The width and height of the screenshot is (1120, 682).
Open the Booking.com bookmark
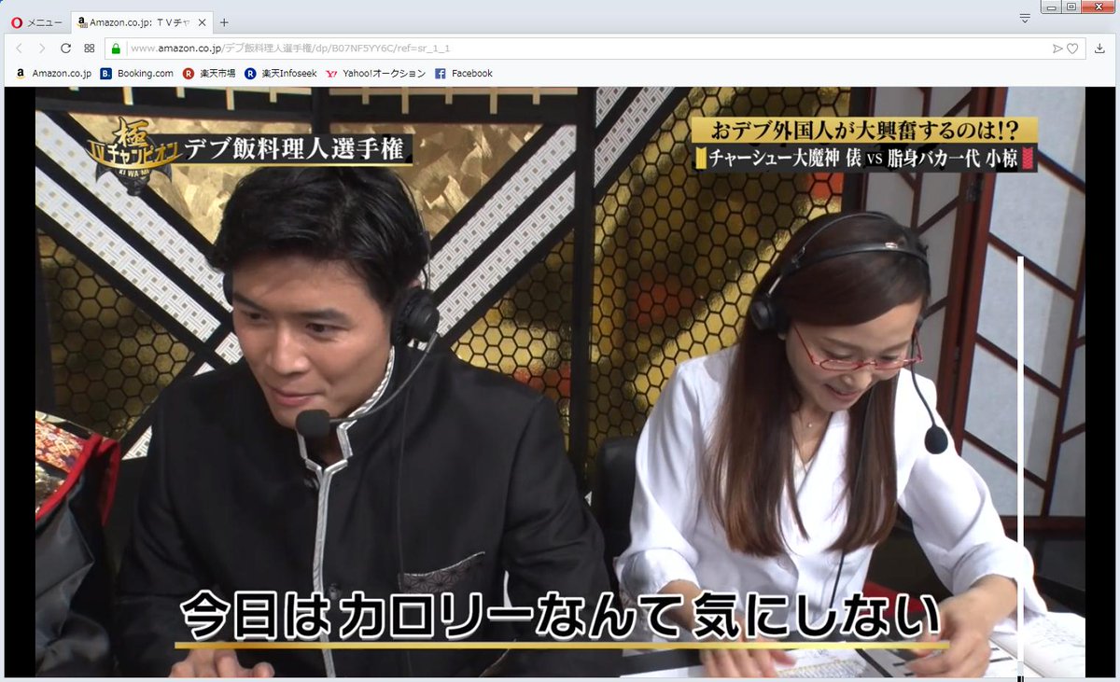coord(136,74)
